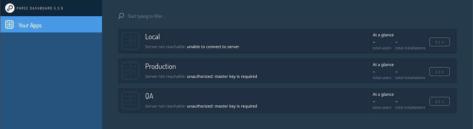Open the Local app title
Viewport: 473px width, 129px height.
click(153, 37)
